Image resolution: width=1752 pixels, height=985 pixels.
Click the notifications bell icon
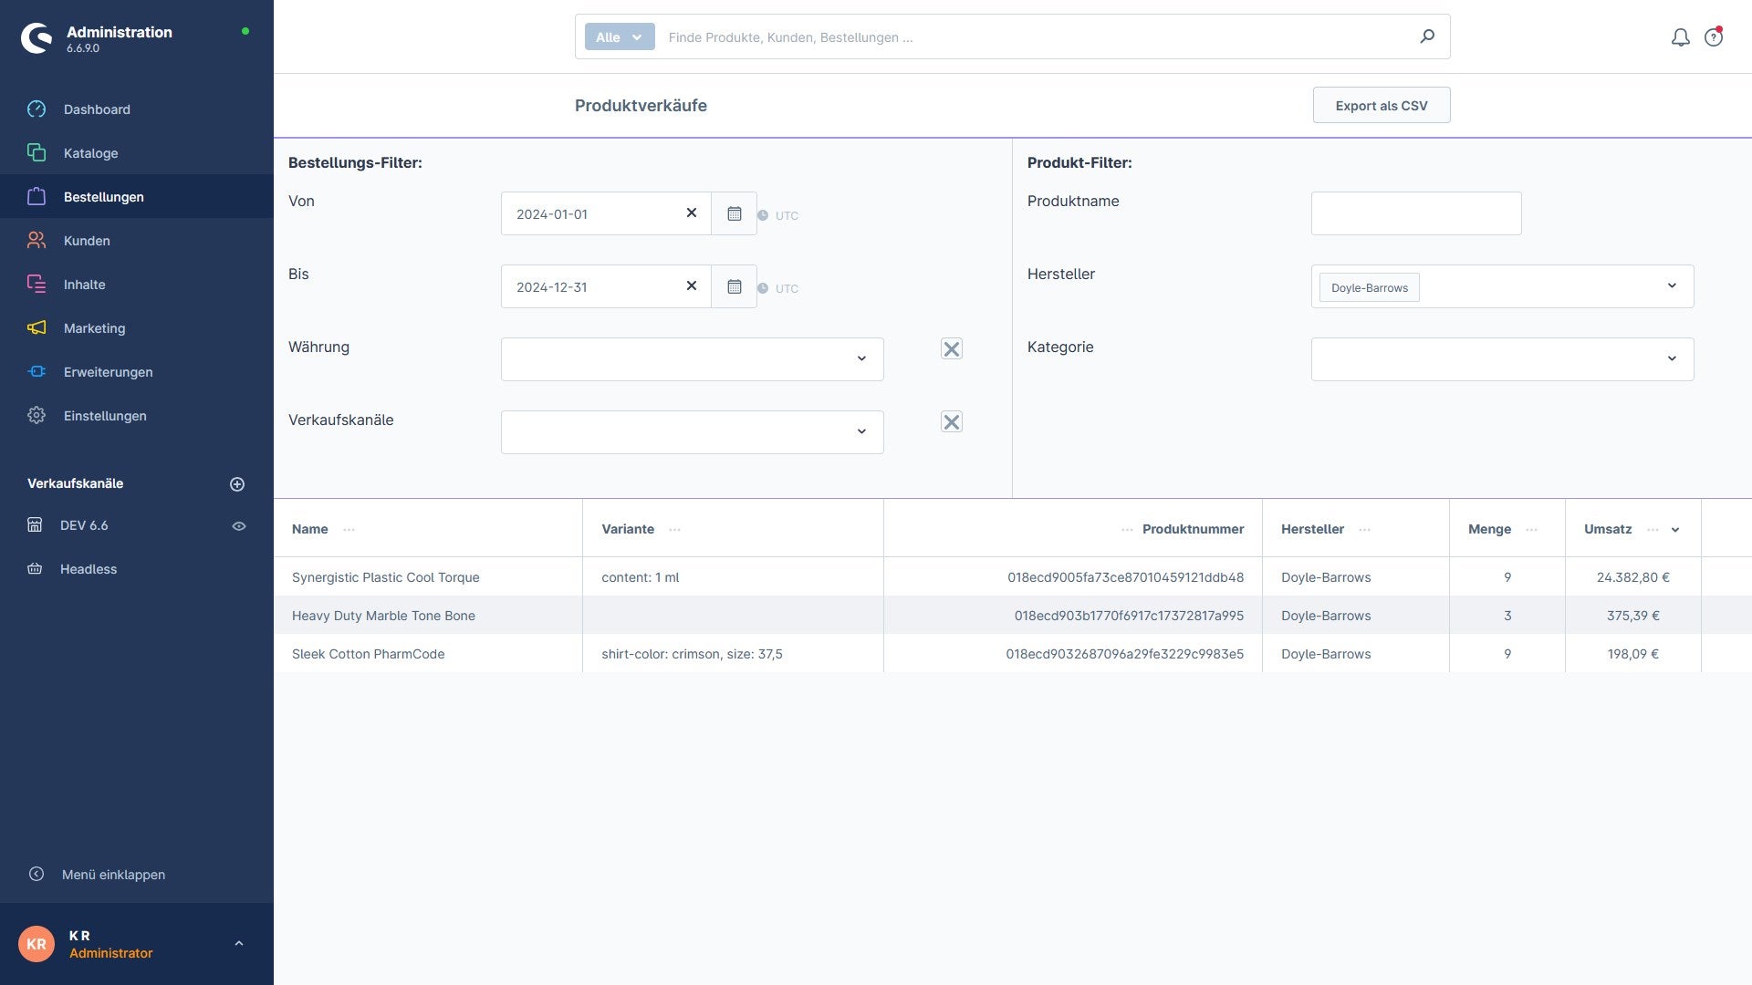coord(1681,36)
